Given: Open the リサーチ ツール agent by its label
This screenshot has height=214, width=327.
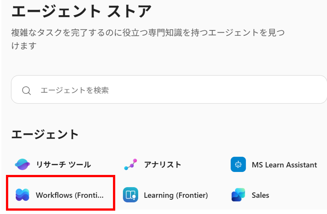Looking at the screenshot, I should (63, 165).
